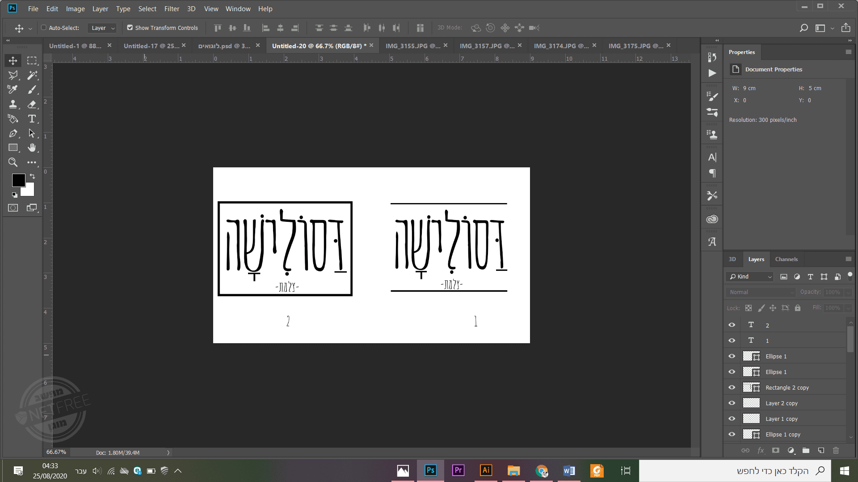
Task: Open the Filter menu
Action: tap(172, 8)
